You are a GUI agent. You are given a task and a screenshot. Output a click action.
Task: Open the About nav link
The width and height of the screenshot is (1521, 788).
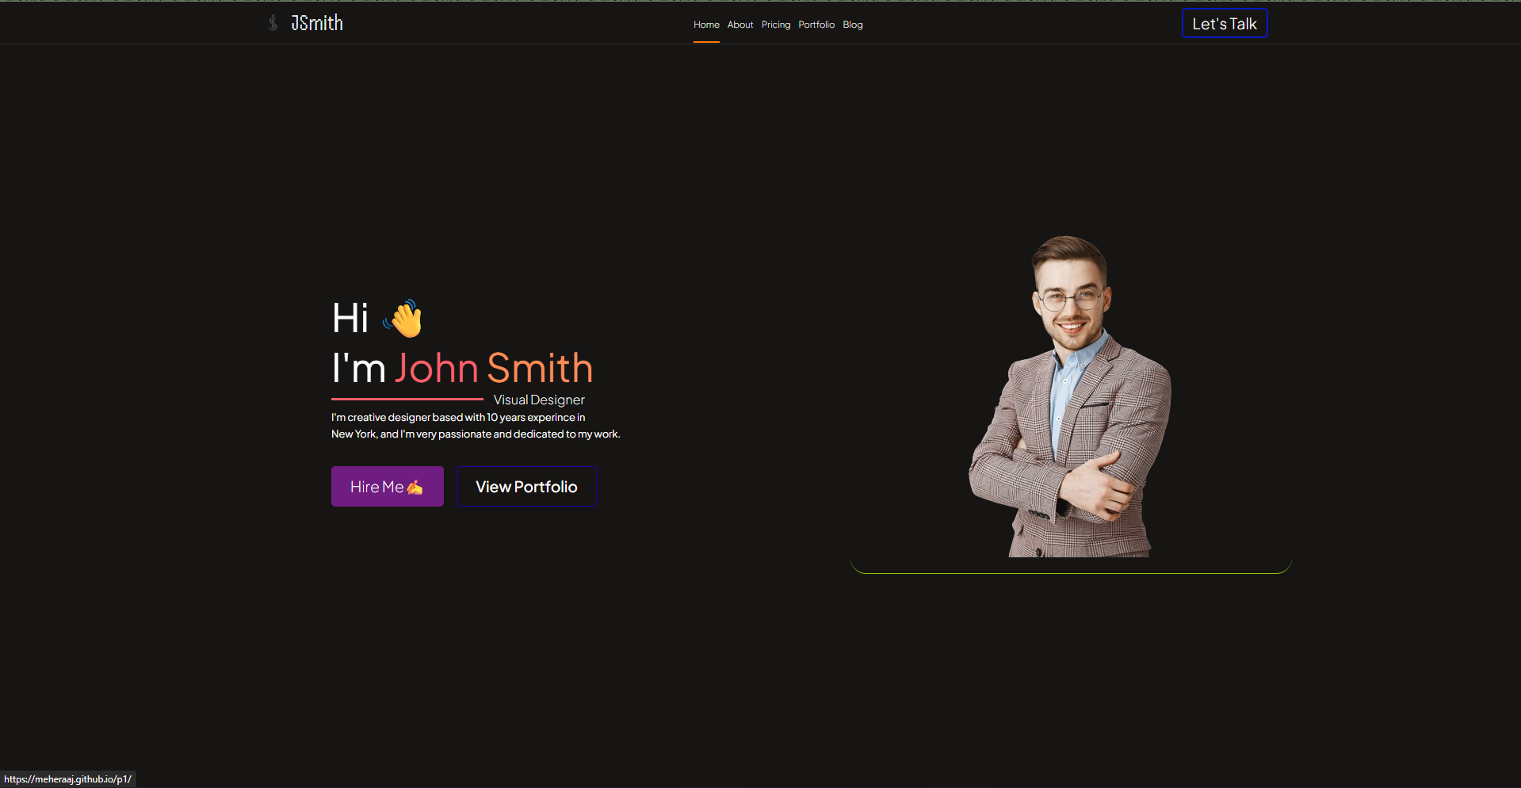tap(740, 25)
